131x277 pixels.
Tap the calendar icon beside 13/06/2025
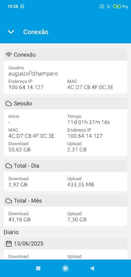click(x=9, y=244)
